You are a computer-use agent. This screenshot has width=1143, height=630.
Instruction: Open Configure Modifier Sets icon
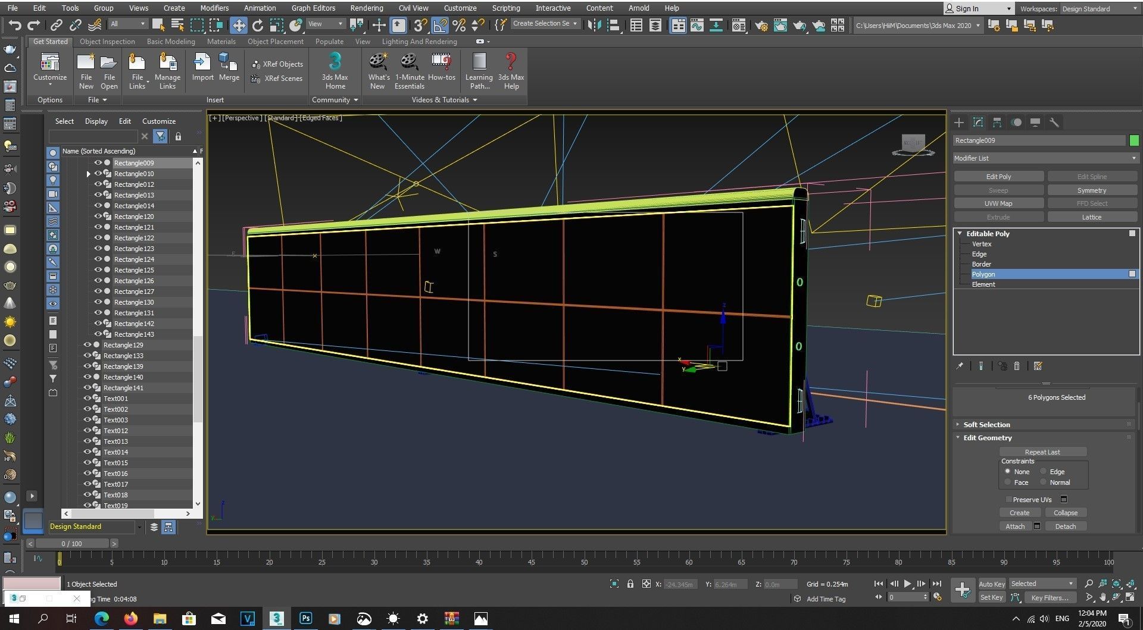click(x=1038, y=366)
